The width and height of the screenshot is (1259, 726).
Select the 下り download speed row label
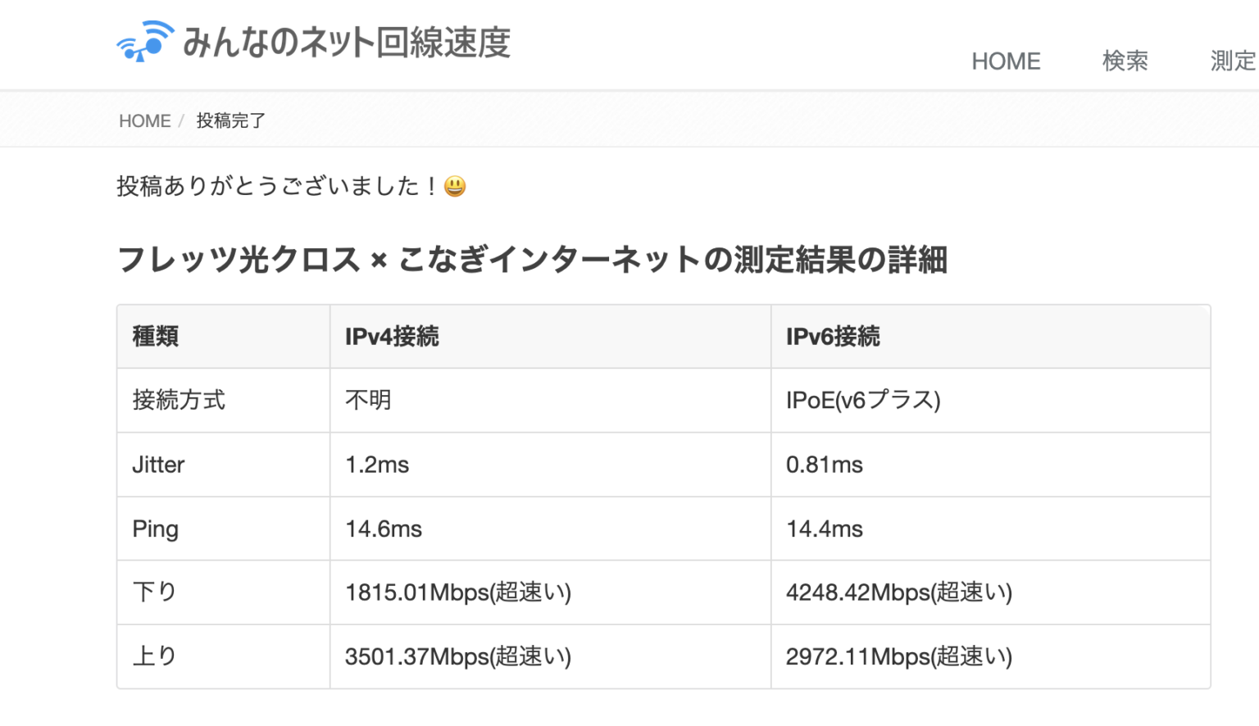pyautogui.click(x=155, y=592)
